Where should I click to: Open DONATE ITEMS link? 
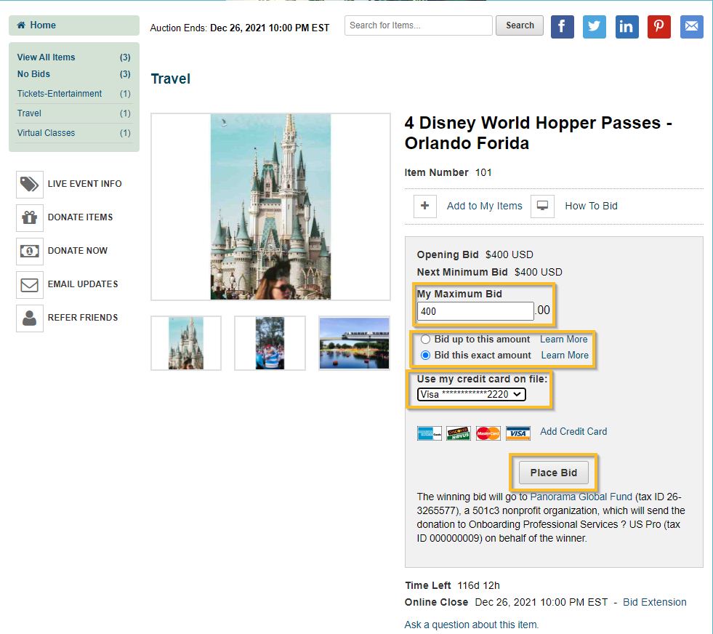tap(80, 217)
